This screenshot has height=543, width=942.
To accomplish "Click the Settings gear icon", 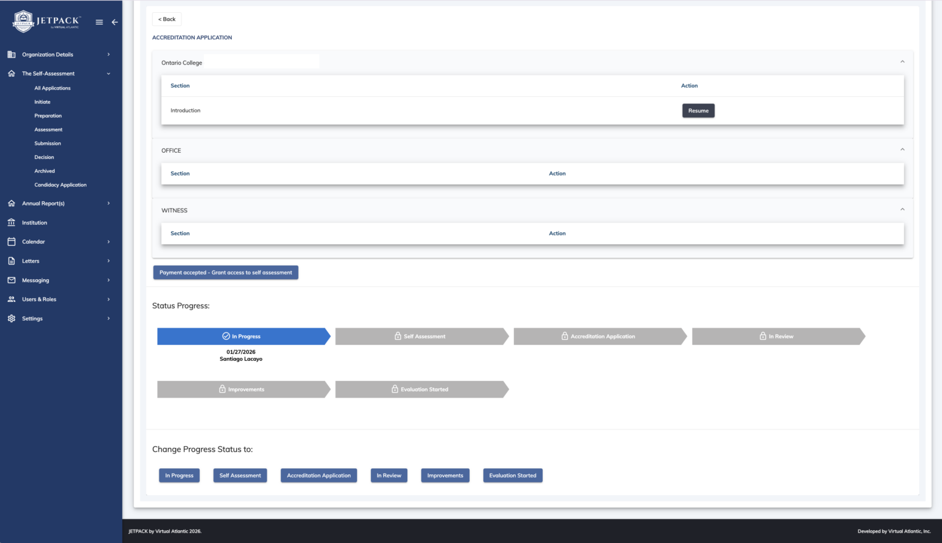I will click(11, 318).
